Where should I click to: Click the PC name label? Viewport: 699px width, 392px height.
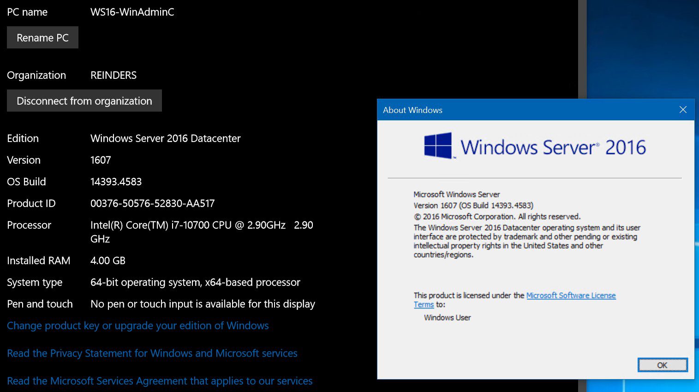click(x=27, y=12)
